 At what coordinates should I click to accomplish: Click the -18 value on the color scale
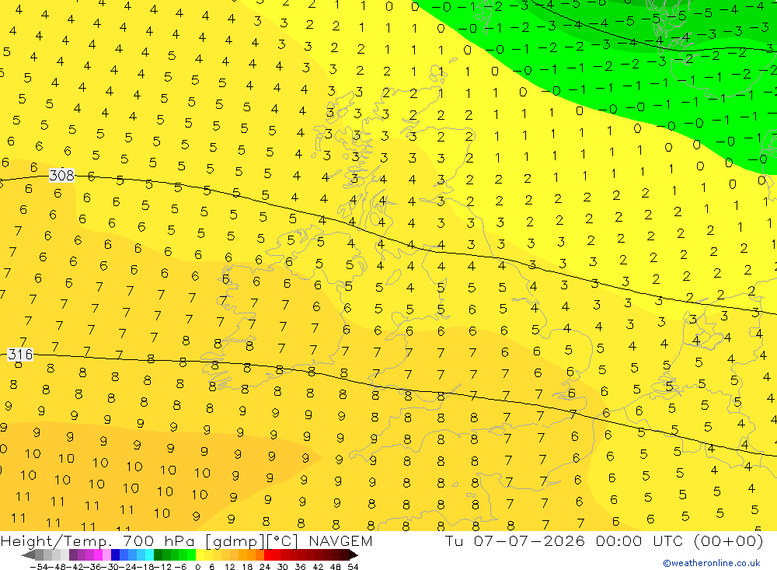[x=145, y=567]
